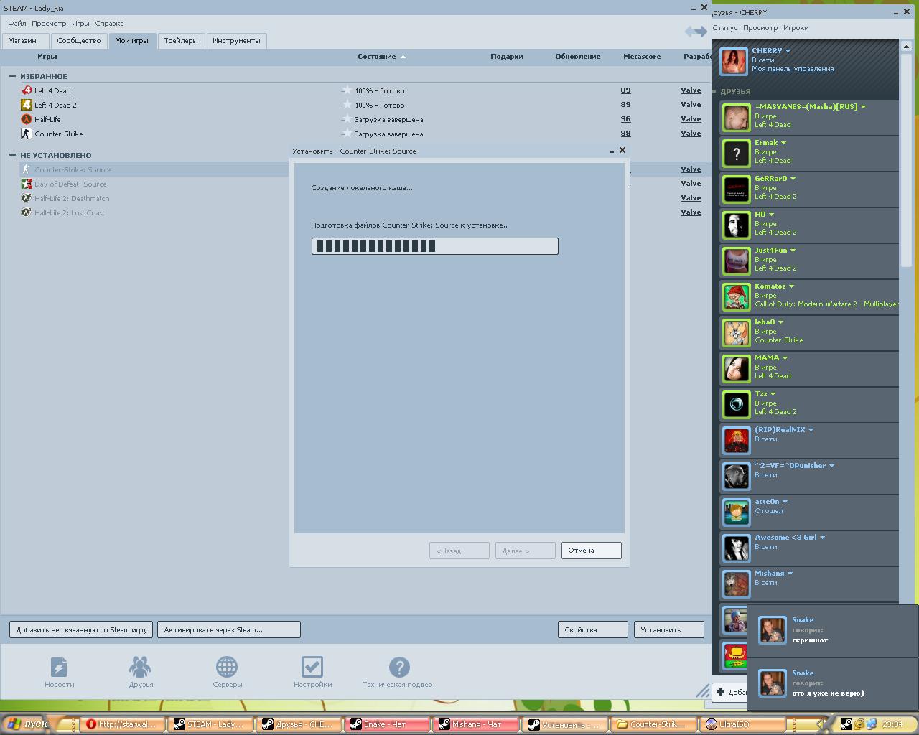The height and width of the screenshot is (735, 919).
Task: Open the dropdown arrow next to Mishaня
Action: [790, 574]
